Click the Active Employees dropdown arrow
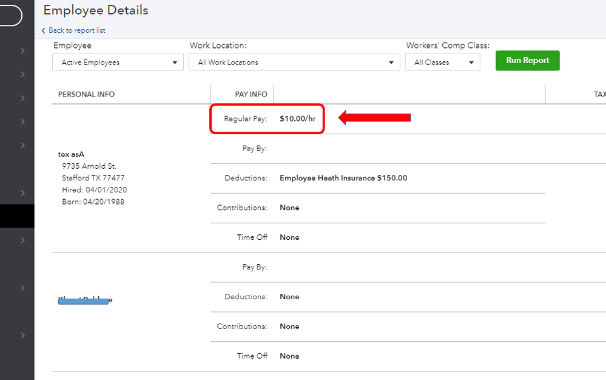The height and width of the screenshot is (380, 606). tap(175, 63)
